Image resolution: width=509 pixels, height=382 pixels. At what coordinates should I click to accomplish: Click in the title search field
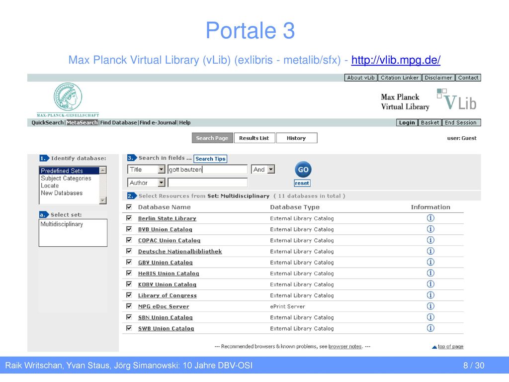208,169
